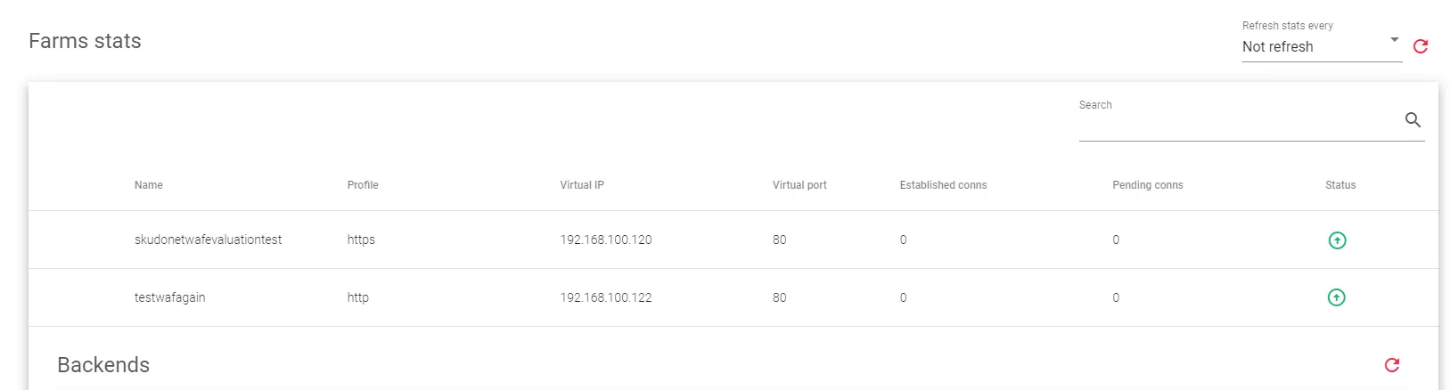Sort by Virtual port column header
The width and height of the screenshot is (1450, 390).
(x=799, y=185)
